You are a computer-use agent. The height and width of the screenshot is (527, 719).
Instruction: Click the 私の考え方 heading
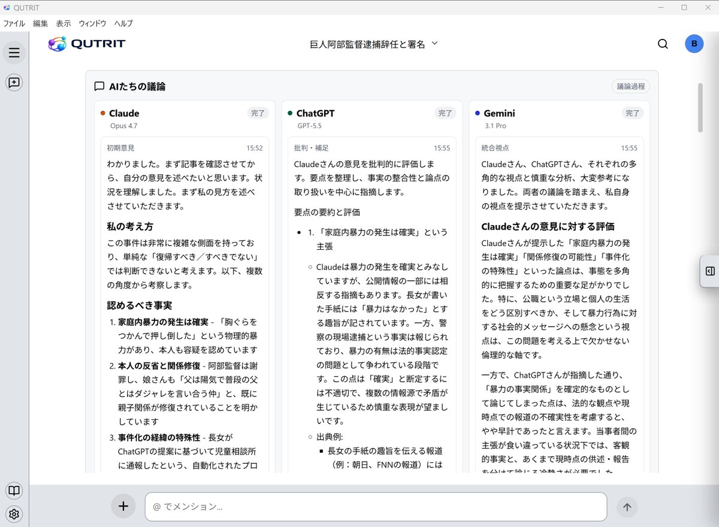[x=130, y=226]
